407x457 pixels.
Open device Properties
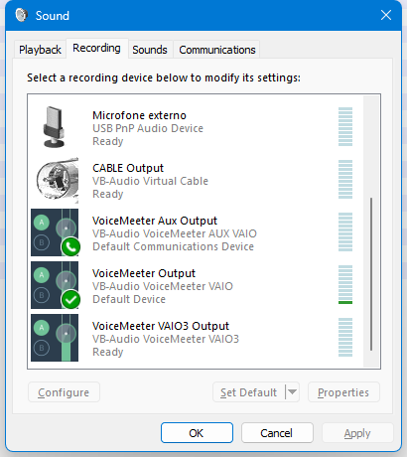(x=343, y=392)
